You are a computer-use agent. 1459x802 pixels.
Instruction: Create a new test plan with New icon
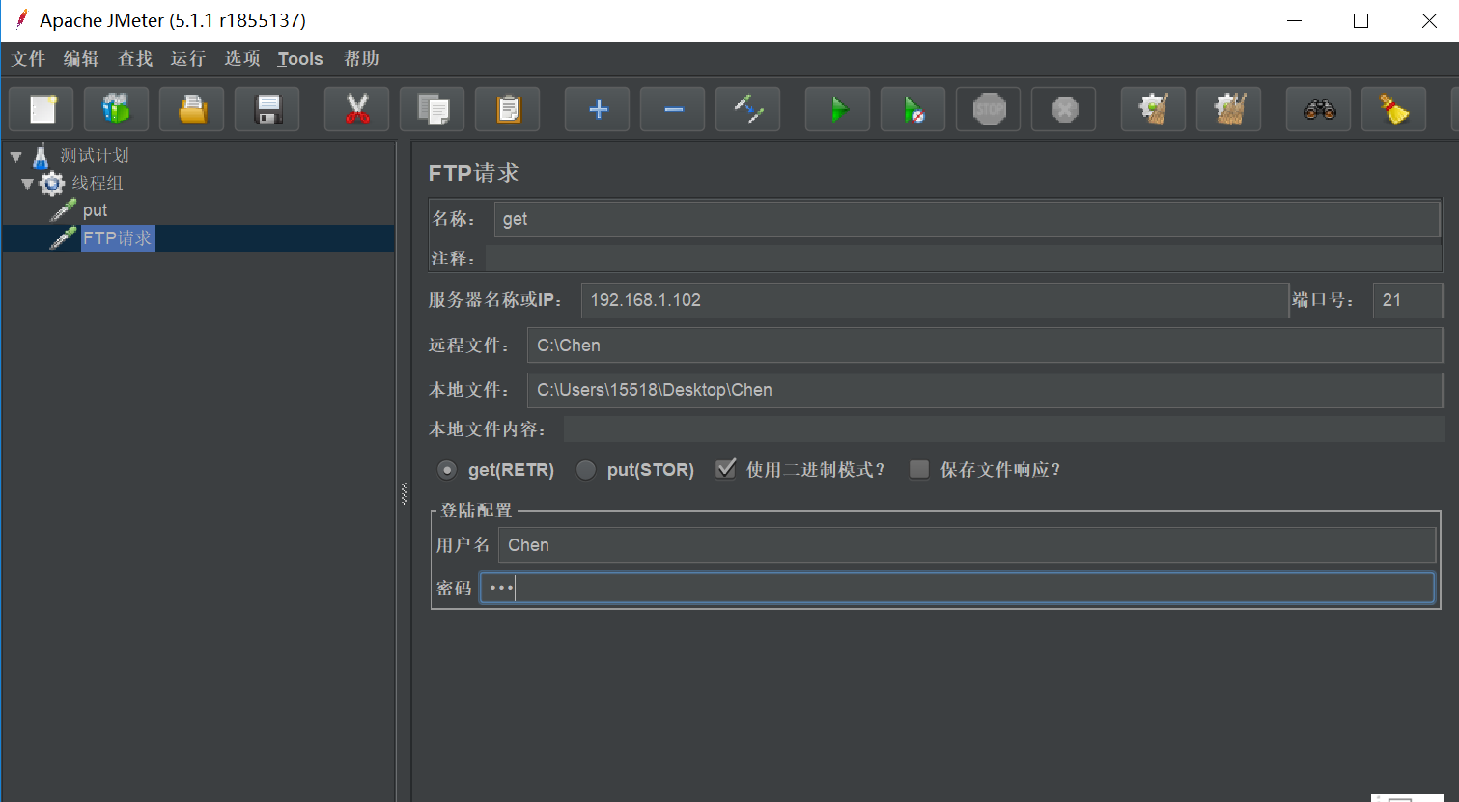42,109
